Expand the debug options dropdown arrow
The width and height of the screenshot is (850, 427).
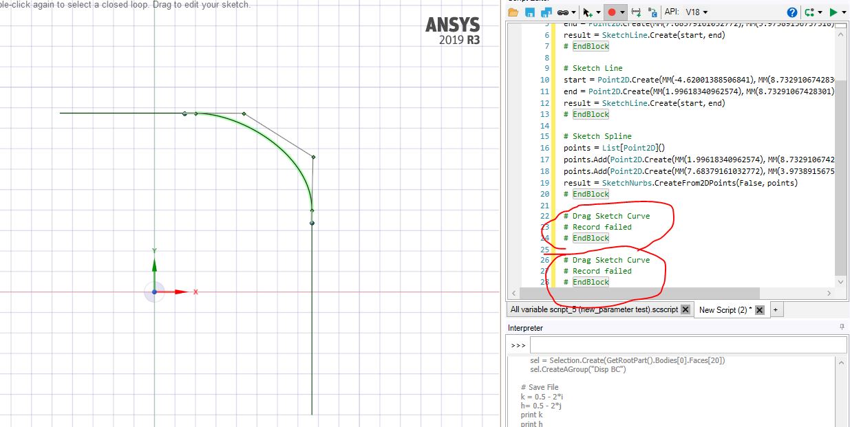tap(820, 12)
